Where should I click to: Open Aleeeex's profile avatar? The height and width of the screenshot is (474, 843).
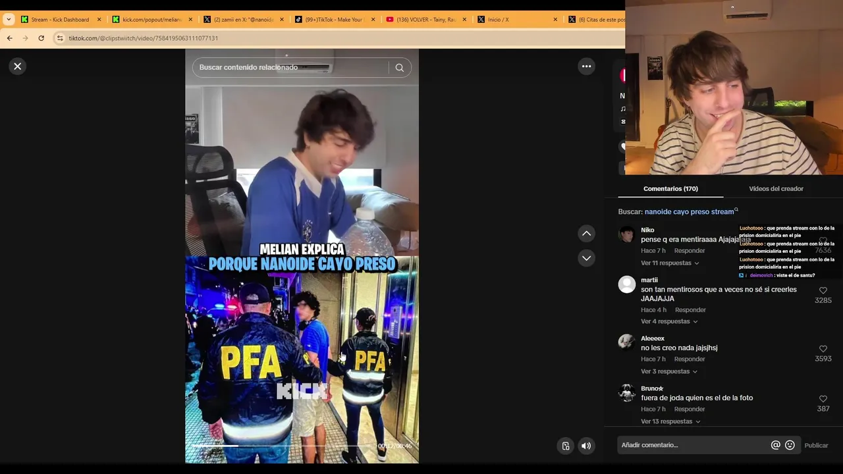tap(627, 342)
